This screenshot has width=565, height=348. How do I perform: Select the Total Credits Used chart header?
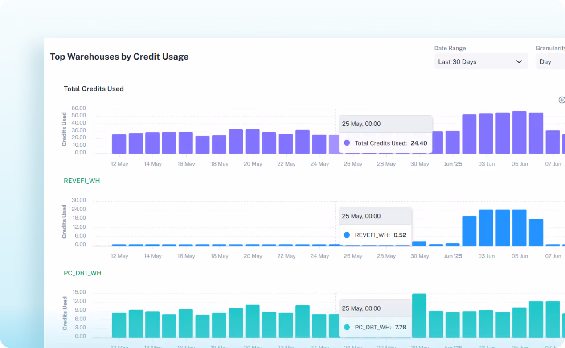(x=94, y=89)
